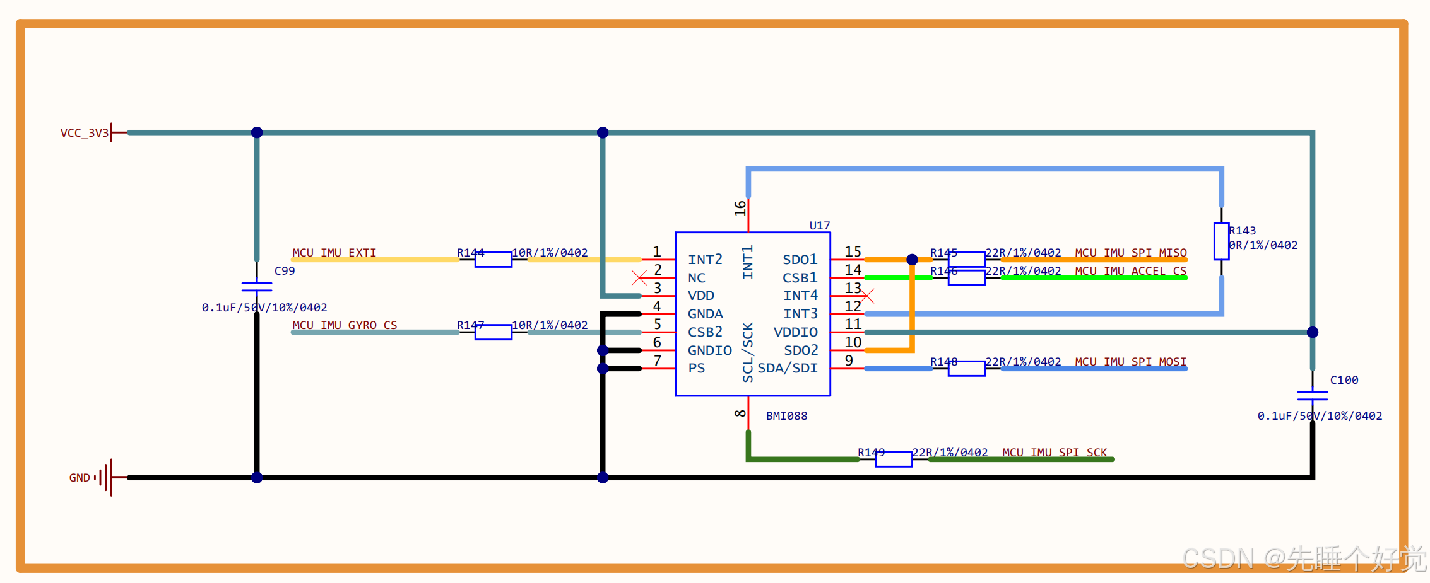Screen dimensions: 1430x583
Task: Click the C99 capacitor symbol
Action: coord(257,287)
